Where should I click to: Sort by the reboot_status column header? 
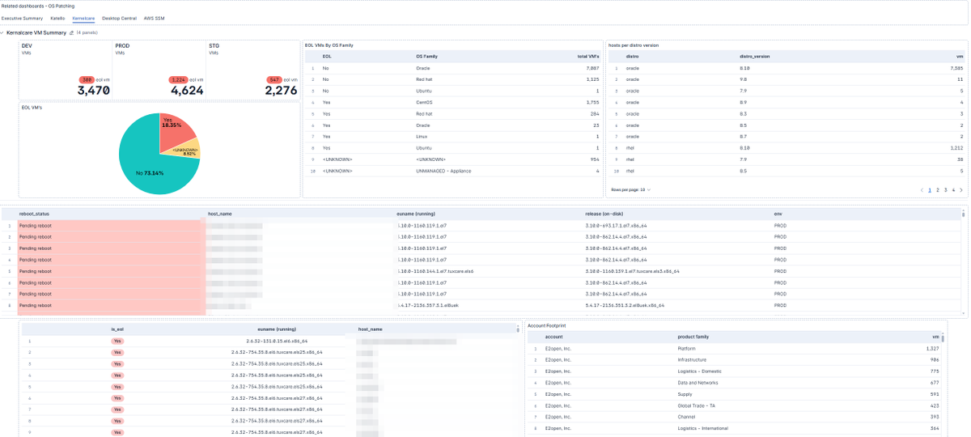click(35, 214)
